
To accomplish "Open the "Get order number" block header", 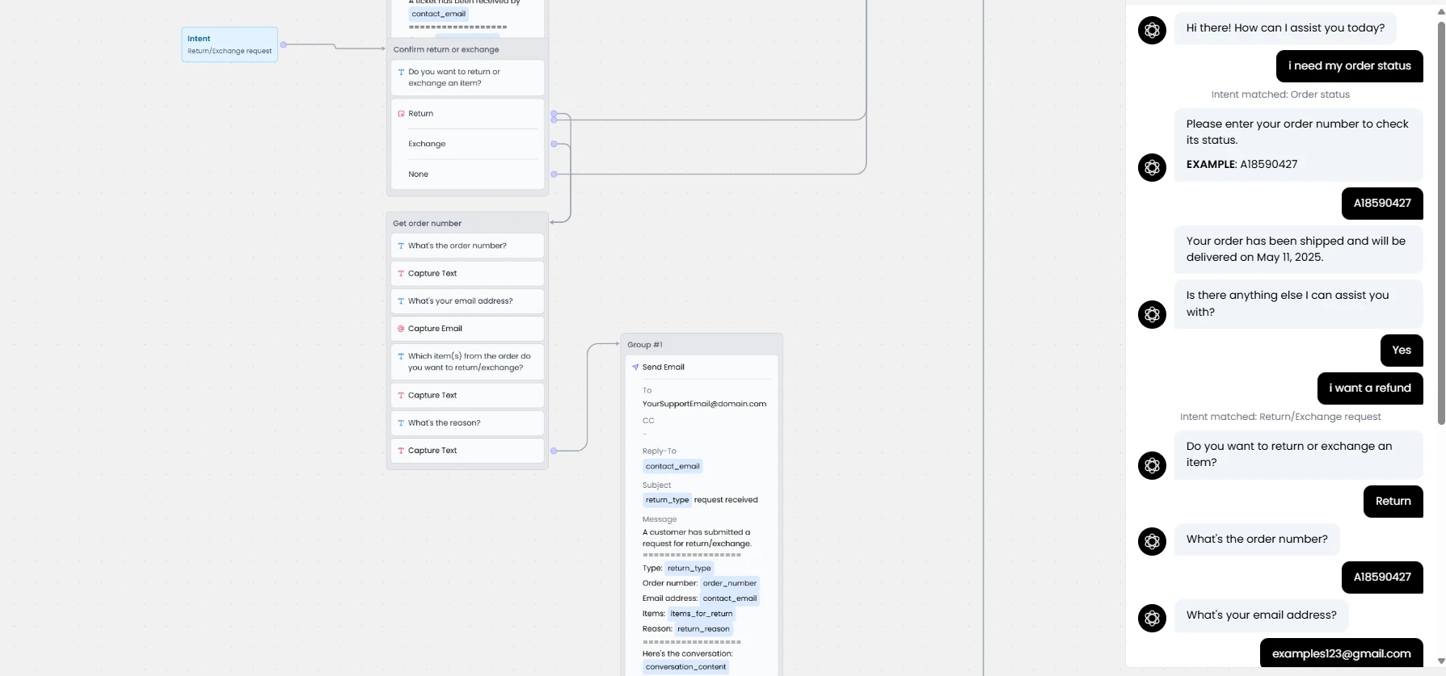I will [467, 223].
